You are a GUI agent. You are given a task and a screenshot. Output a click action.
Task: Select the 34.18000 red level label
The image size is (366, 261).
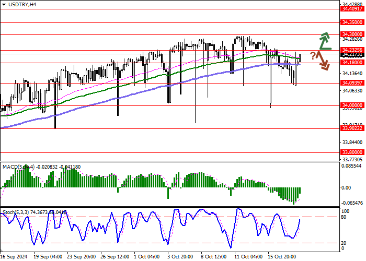click(x=352, y=63)
